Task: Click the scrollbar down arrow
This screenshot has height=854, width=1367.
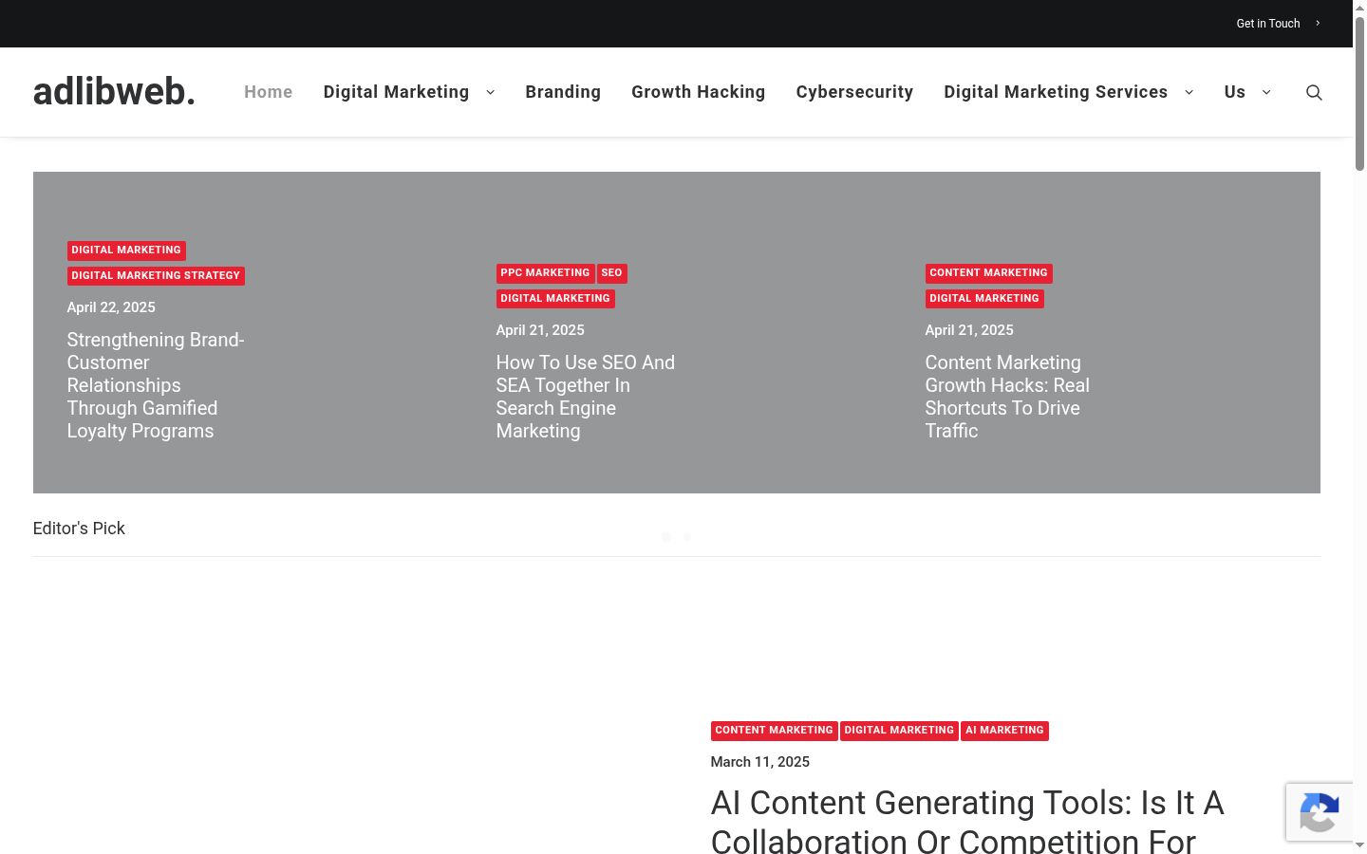Action: coord(1359,845)
